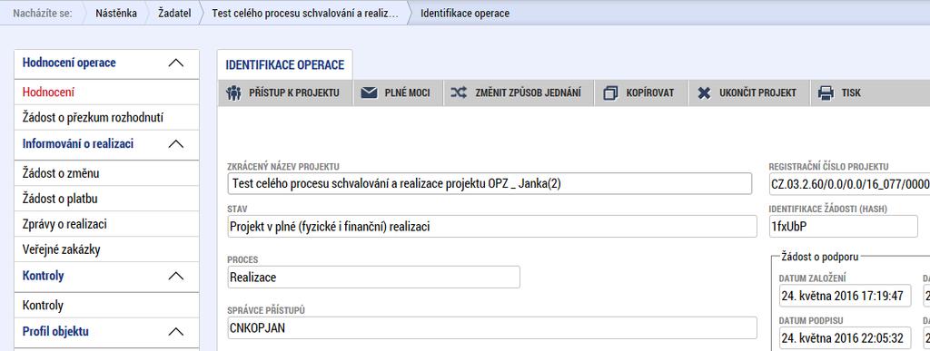
Task: Collapse the Profil objektu section
Action: [176, 331]
